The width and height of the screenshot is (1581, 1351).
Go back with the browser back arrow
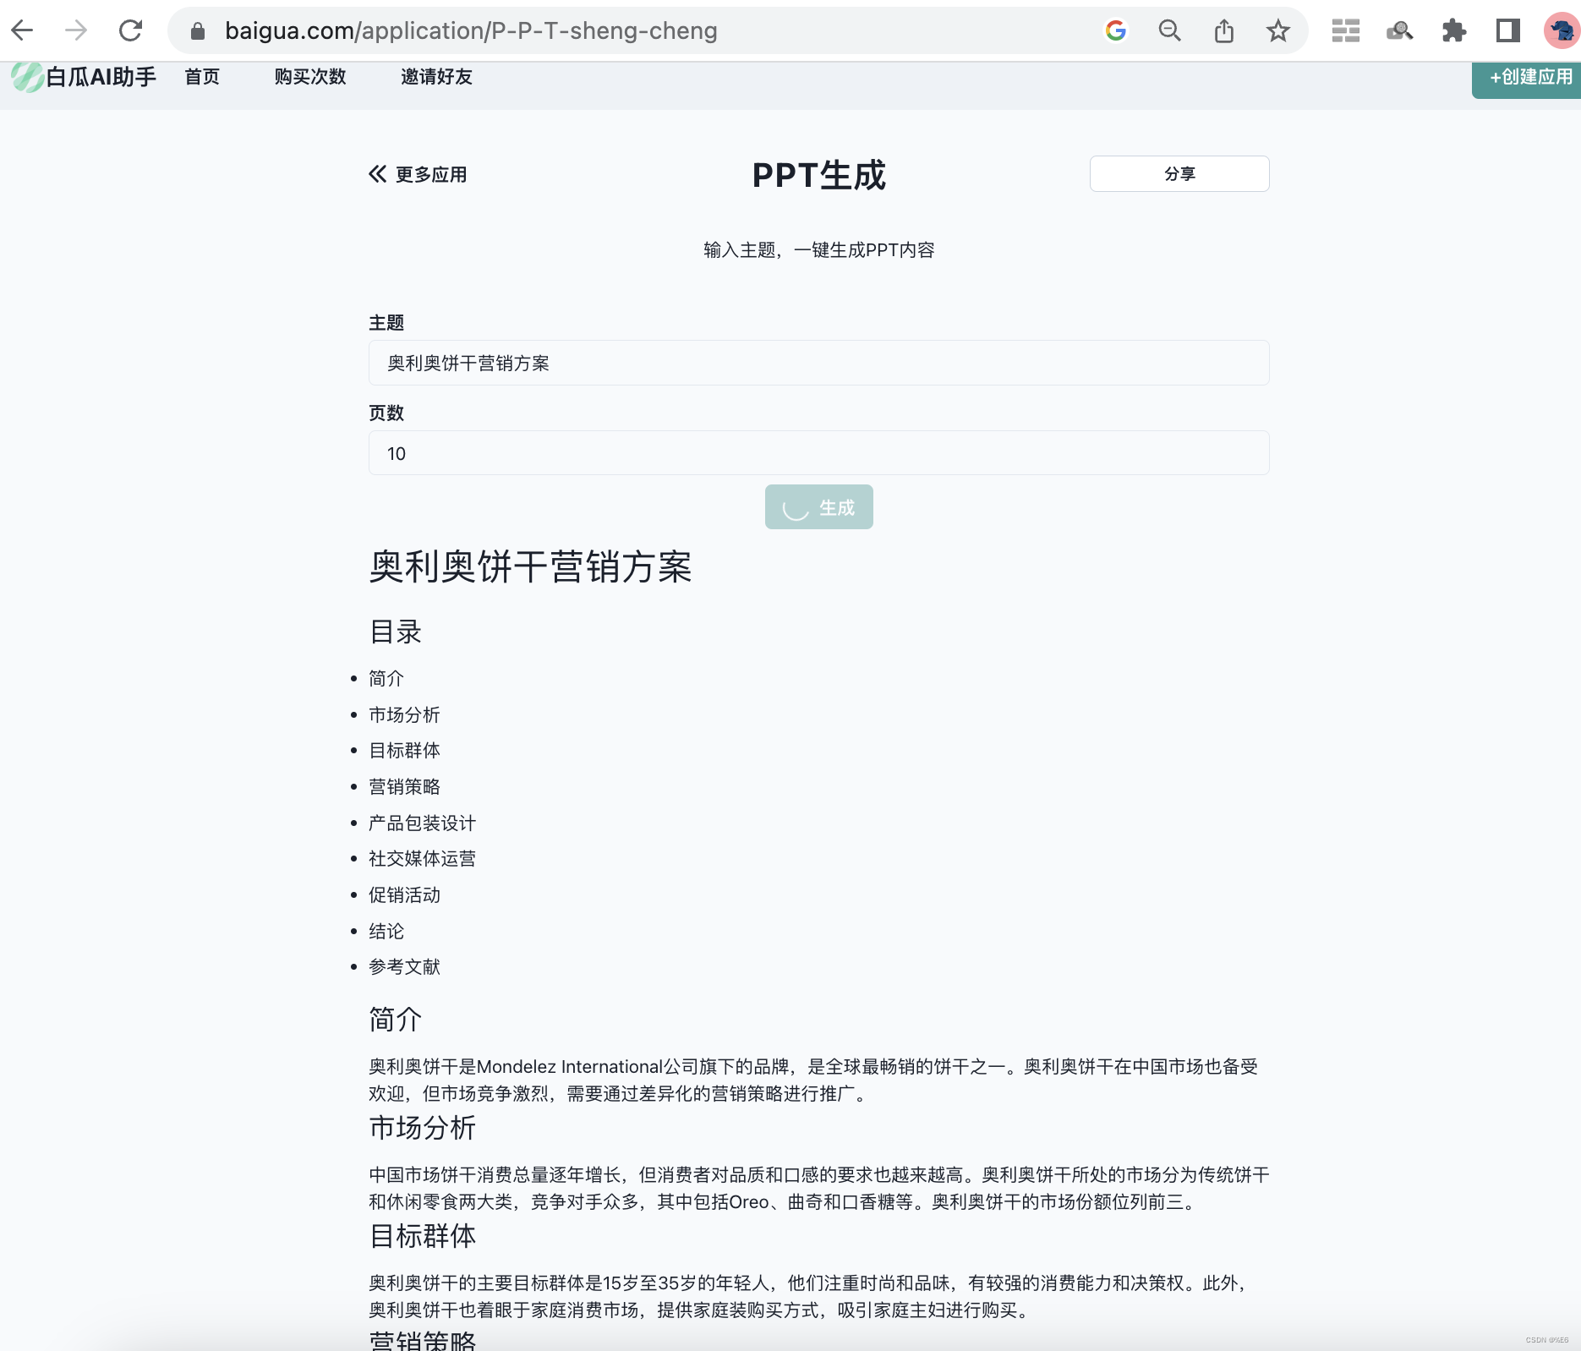23,30
